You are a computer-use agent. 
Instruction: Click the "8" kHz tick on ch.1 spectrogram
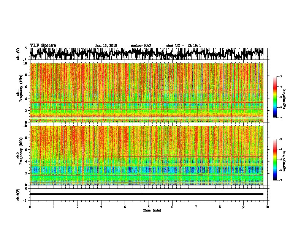pos(27,75)
